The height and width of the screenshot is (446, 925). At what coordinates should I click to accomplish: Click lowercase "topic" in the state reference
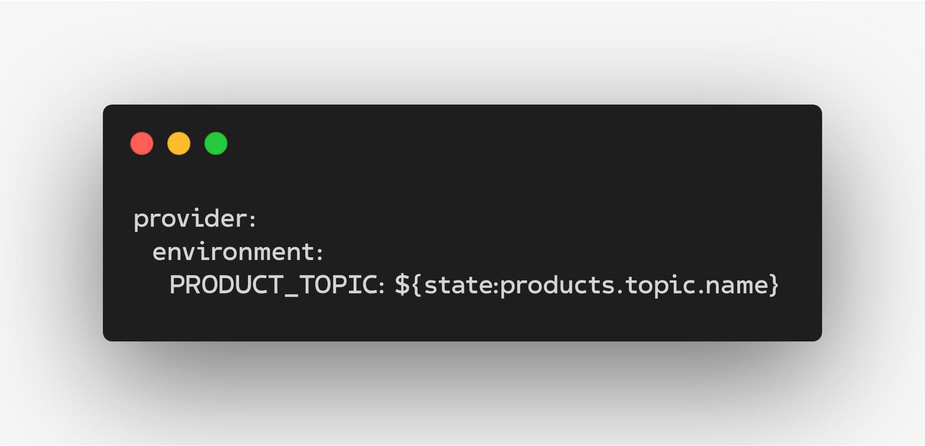[x=660, y=285]
